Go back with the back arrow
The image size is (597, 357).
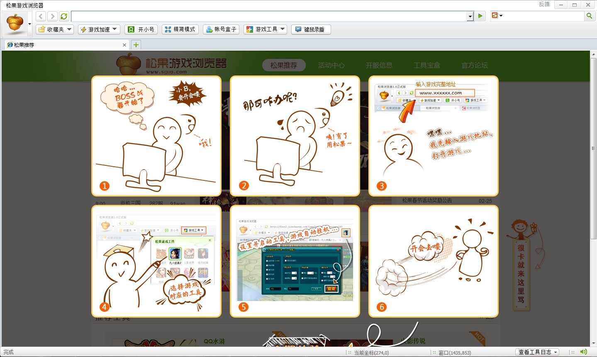pyautogui.click(x=41, y=16)
